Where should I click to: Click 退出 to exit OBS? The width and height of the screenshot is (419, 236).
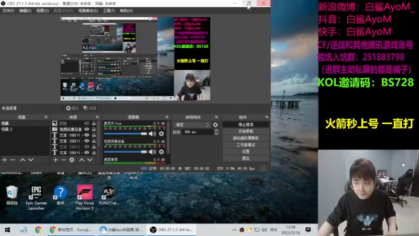[246, 158]
